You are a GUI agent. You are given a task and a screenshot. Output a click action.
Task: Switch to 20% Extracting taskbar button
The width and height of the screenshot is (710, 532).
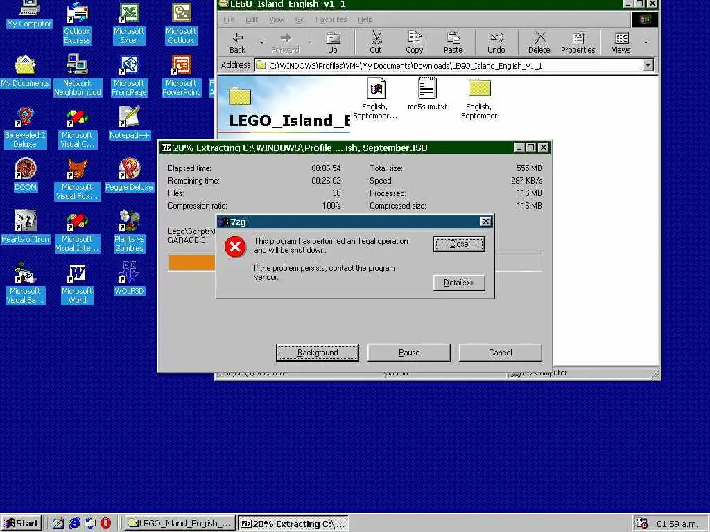click(293, 524)
